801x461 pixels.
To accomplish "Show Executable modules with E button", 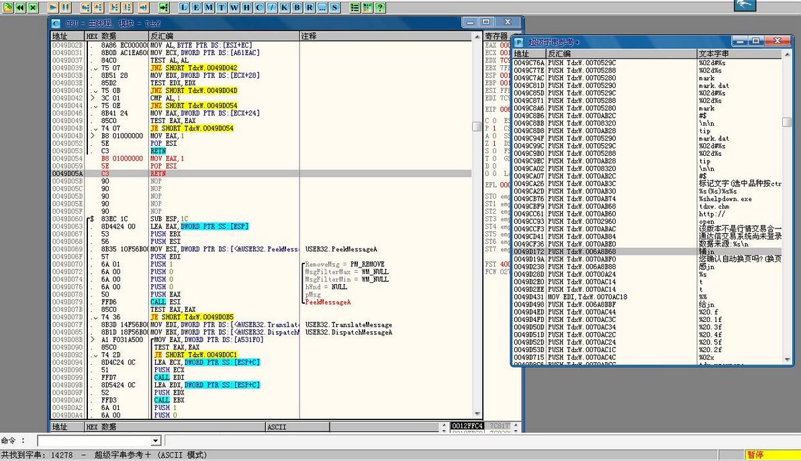I will point(197,7).
